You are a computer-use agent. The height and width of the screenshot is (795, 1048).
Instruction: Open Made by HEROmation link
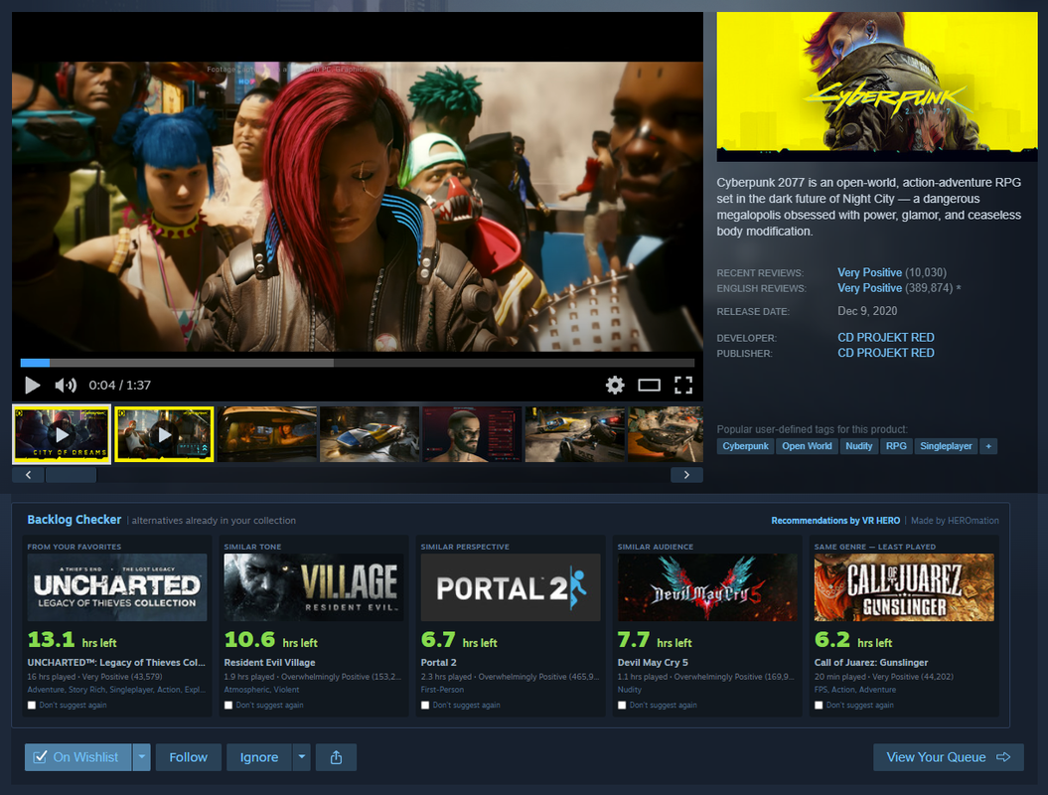955,520
